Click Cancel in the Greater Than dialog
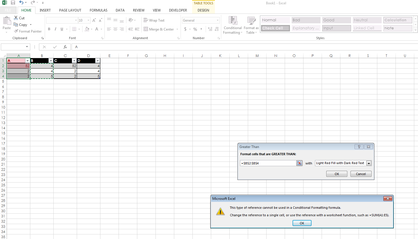 tap(361, 174)
